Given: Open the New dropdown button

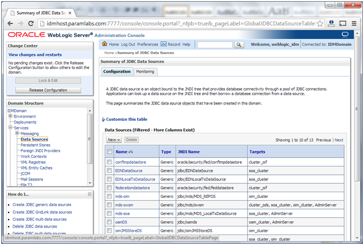Looking at the screenshot, I should tap(114, 140).
